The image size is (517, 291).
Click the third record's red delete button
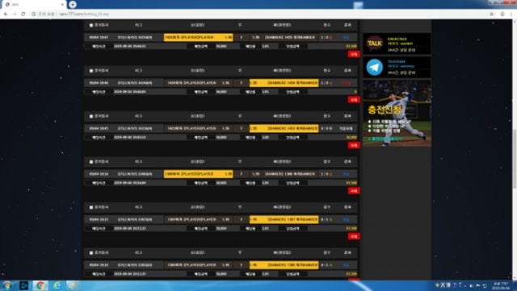354,145
